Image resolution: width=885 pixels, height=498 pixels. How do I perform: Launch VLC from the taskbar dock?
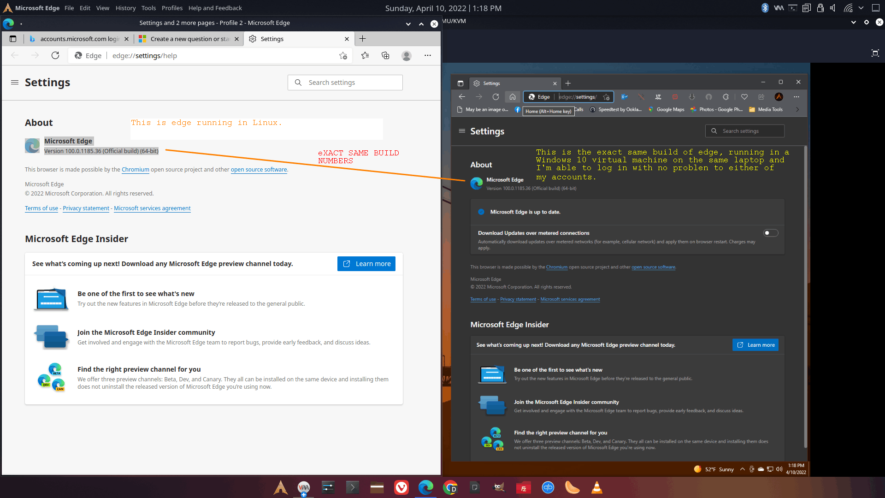tap(596, 487)
